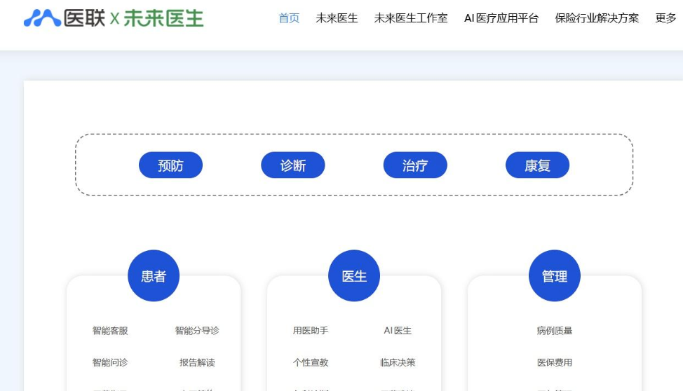Select AI医疗应用平台 menu item
The width and height of the screenshot is (683, 391).
[501, 18]
